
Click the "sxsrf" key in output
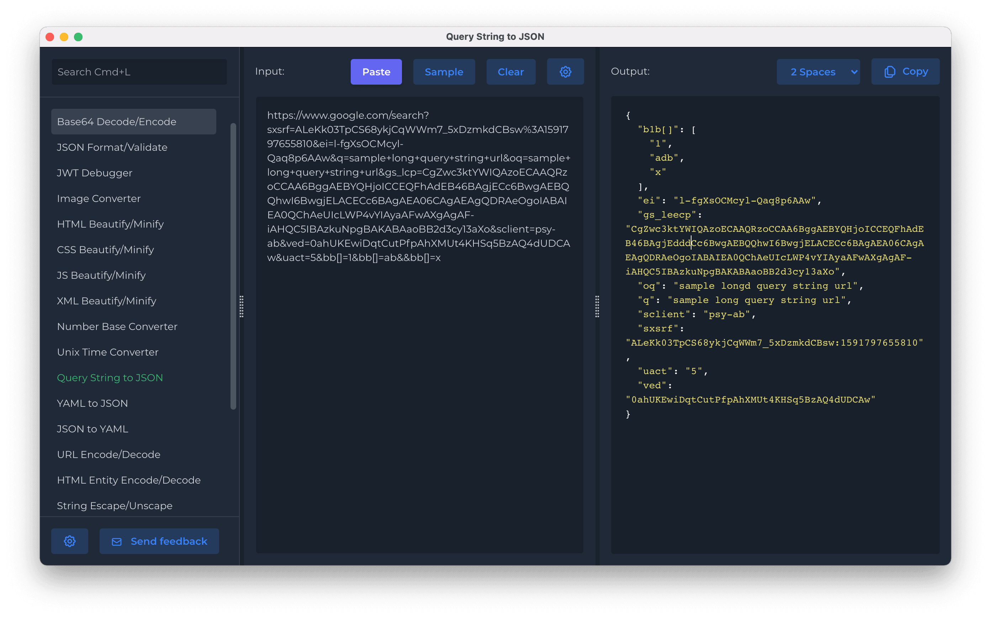click(658, 329)
